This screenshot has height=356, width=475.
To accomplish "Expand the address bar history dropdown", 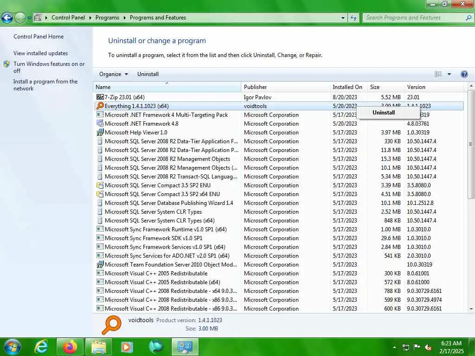I will pyautogui.click(x=343, y=18).
